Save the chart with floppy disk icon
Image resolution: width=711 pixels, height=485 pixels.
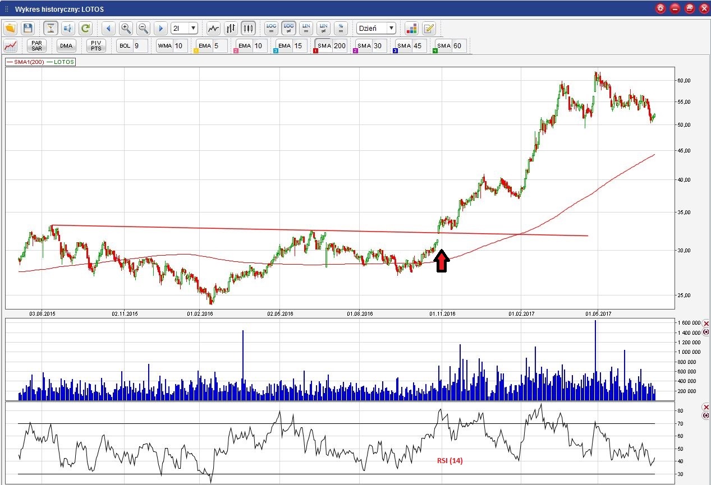tap(28, 28)
